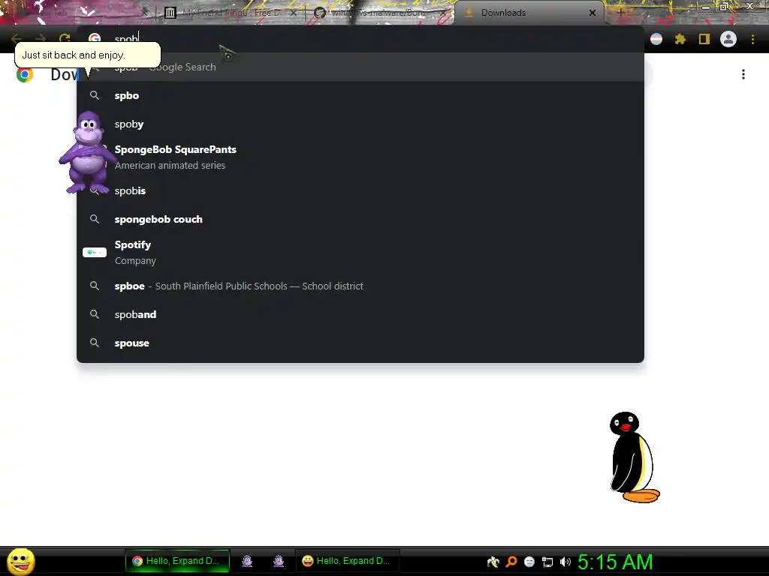The image size is (769, 576).
Task: Click the Google icon in address bar
Action: coord(95,39)
